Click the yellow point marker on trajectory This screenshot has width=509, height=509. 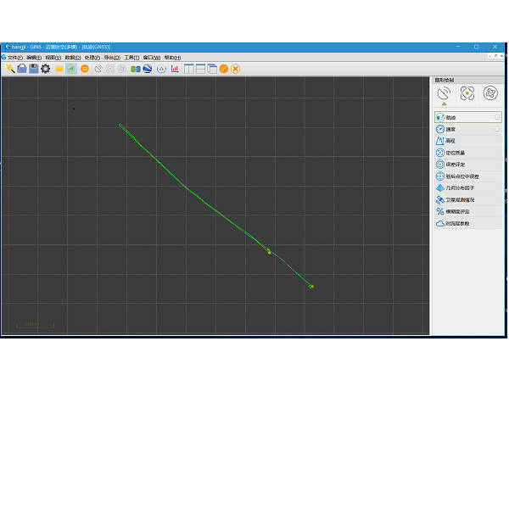tap(269, 252)
